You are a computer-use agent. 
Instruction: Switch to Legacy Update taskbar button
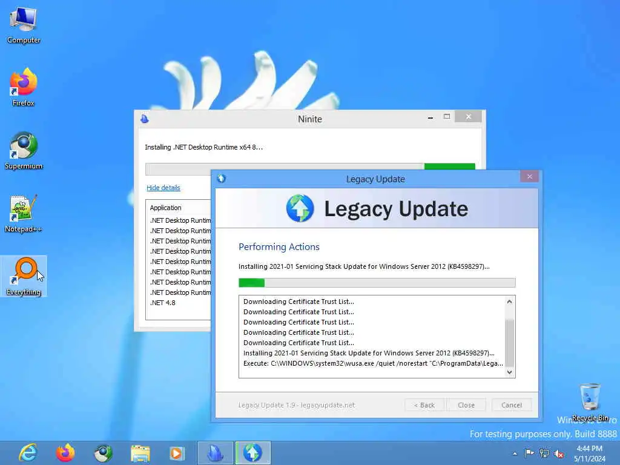(252, 453)
